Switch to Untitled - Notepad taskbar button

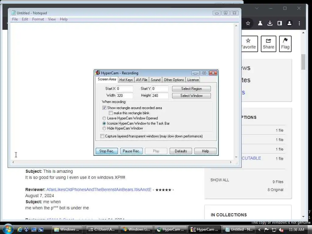[238, 229]
